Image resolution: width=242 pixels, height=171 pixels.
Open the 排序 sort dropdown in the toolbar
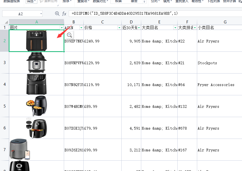(67, 1)
